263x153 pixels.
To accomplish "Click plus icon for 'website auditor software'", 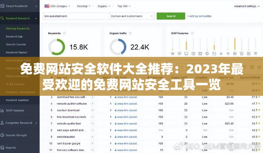I will (x=92, y=104).
